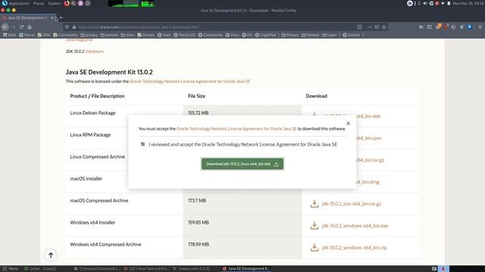Image resolution: width=485 pixels, height=272 pixels.
Task: Click download icon for macOS compressed archive
Action: 314,203
